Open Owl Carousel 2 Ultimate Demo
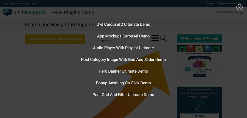The height and width of the screenshot is (118, 247). point(123,24)
